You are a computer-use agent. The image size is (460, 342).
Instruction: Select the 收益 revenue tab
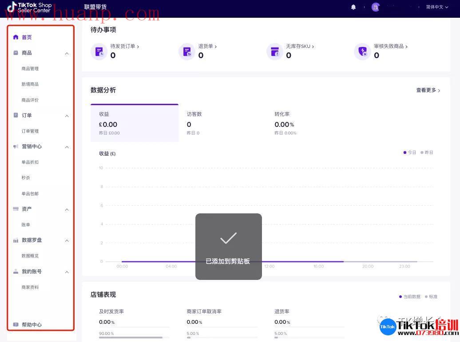(x=135, y=123)
